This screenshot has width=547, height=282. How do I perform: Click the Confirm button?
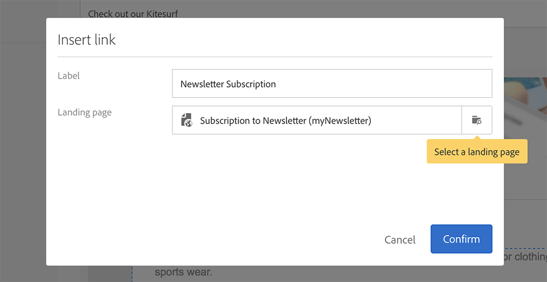pyautogui.click(x=461, y=239)
